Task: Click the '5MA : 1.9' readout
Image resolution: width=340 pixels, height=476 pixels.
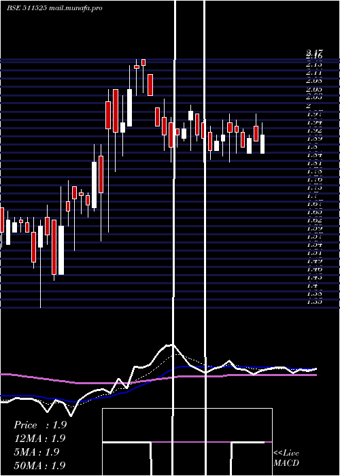Action: [x=36, y=452]
